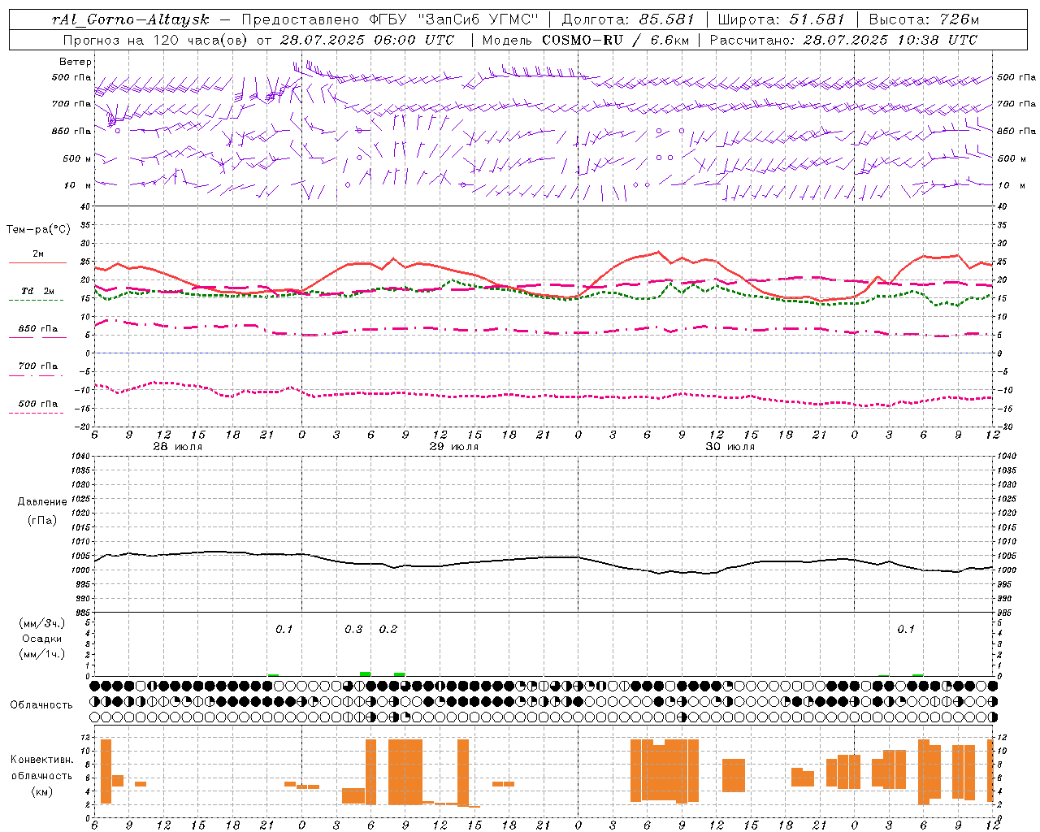Select the 500 гПа dotted temperature legend entry
The image size is (1040, 832).
coord(37,404)
